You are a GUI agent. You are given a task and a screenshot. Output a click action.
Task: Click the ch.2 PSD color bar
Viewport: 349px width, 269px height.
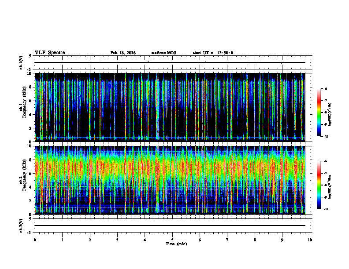pyautogui.click(x=319, y=185)
